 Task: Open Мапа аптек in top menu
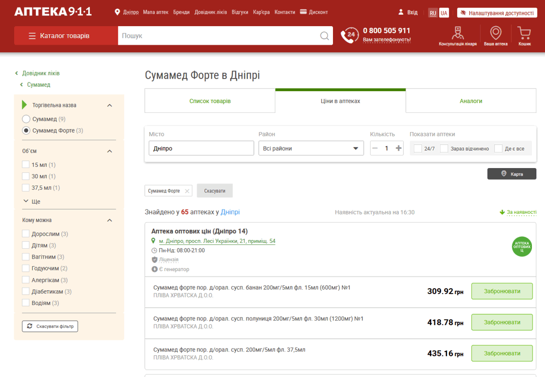[x=156, y=12]
